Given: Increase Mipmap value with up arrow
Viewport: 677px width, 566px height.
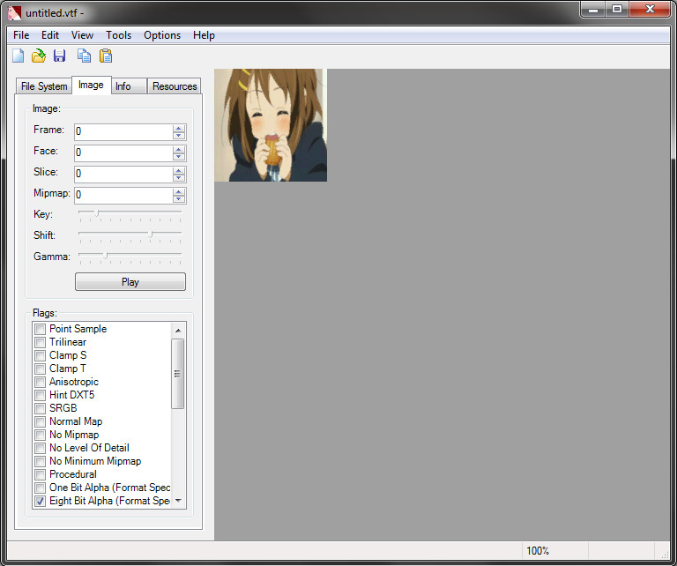Looking at the screenshot, I should click(x=179, y=191).
